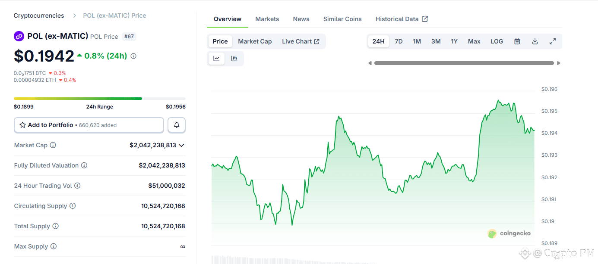Click the 24 Hour Trading Vol info icon
Viewport: 598px width, 264px height.
pyautogui.click(x=77, y=186)
